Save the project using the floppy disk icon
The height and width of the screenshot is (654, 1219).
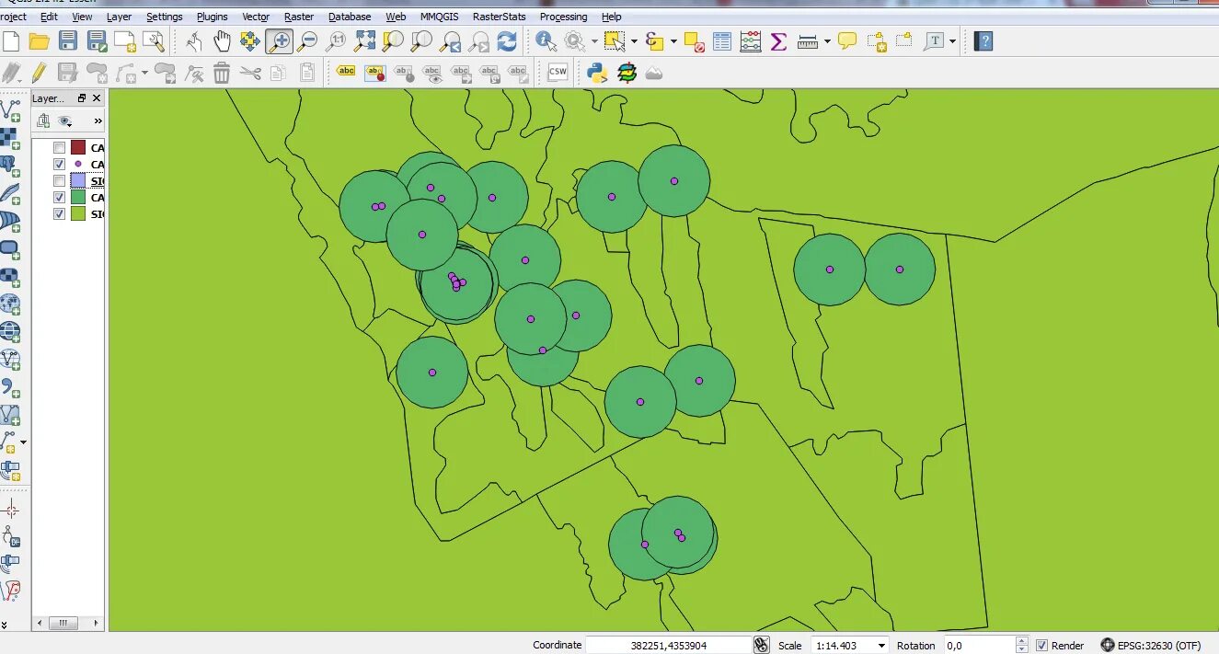coord(68,41)
